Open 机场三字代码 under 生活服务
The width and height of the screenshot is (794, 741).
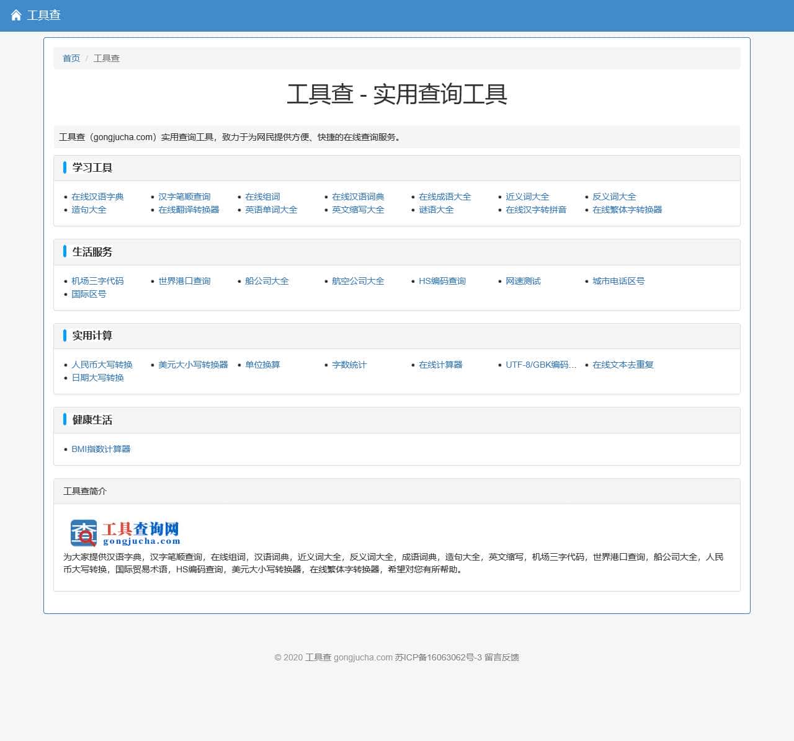point(97,281)
